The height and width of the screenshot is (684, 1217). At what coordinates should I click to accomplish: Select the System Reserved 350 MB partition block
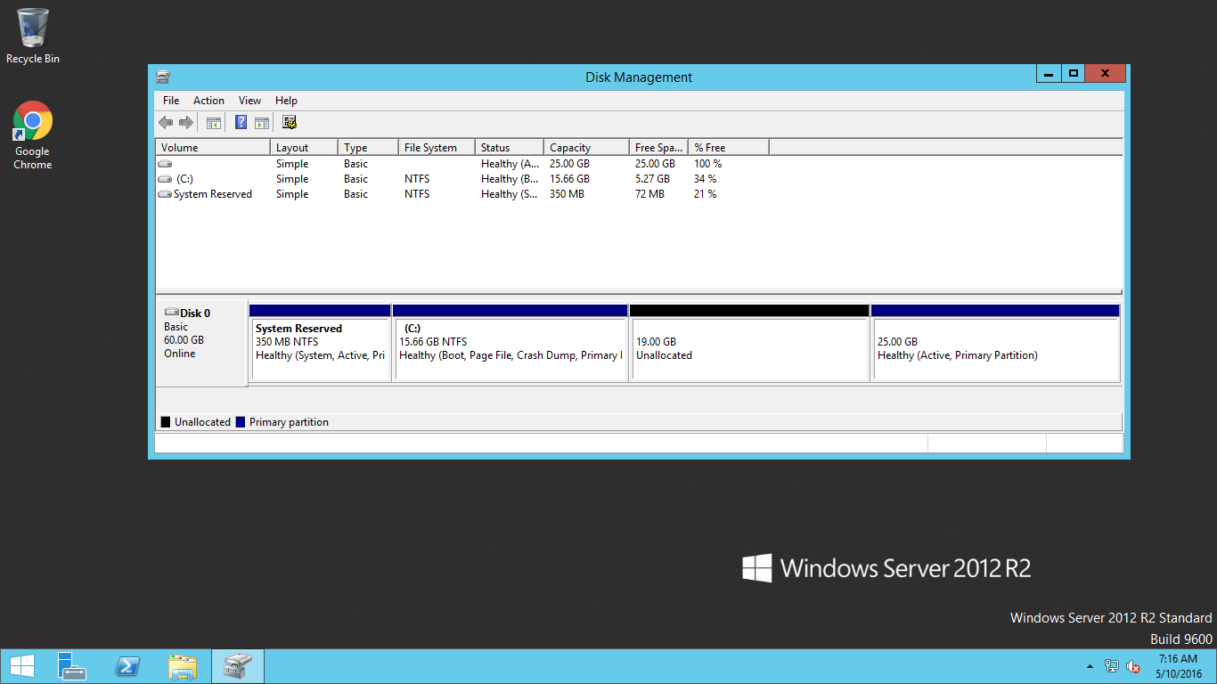pyautogui.click(x=321, y=343)
